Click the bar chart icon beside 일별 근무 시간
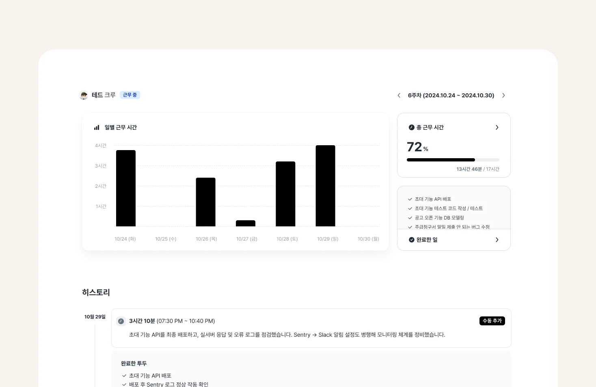Screen dimensions: 596x387 pos(97,127)
